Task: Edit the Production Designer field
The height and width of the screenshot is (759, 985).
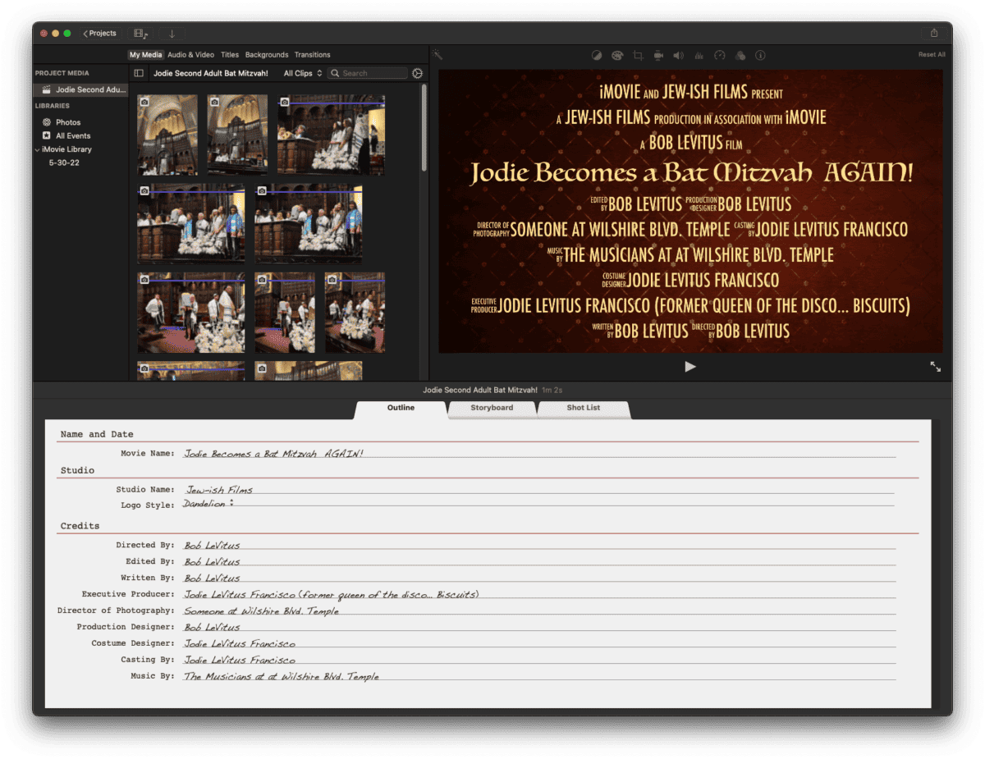Action: 538,627
